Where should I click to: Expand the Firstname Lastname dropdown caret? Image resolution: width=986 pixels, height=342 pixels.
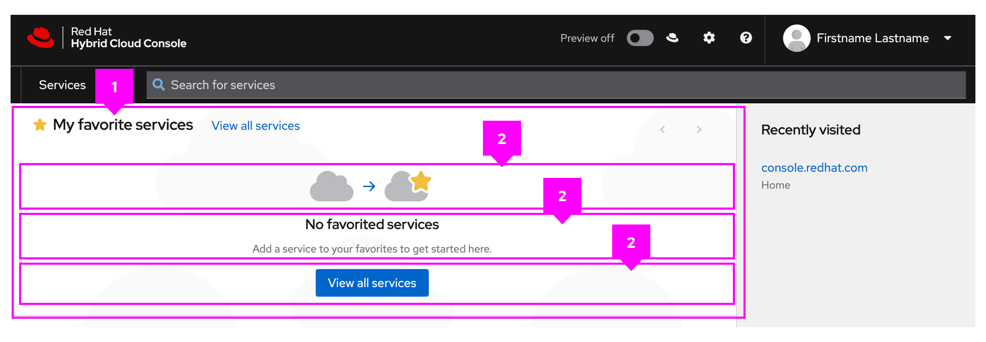(x=948, y=38)
